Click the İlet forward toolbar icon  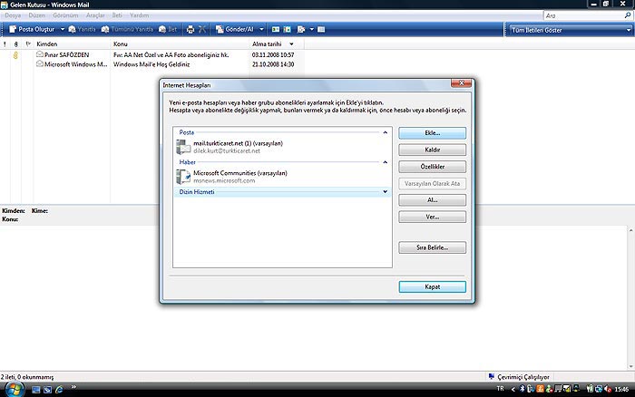(x=168, y=29)
